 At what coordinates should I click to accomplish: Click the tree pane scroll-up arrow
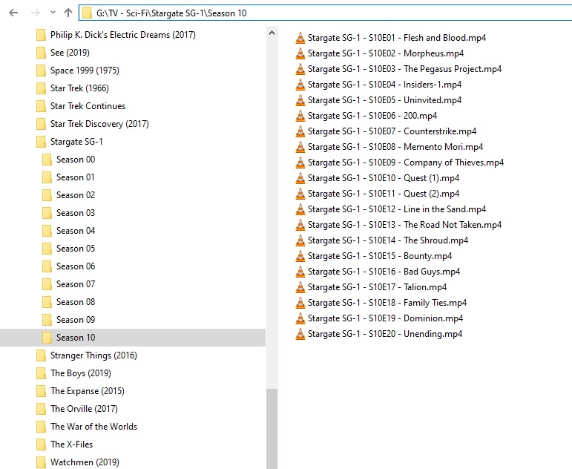(272, 33)
